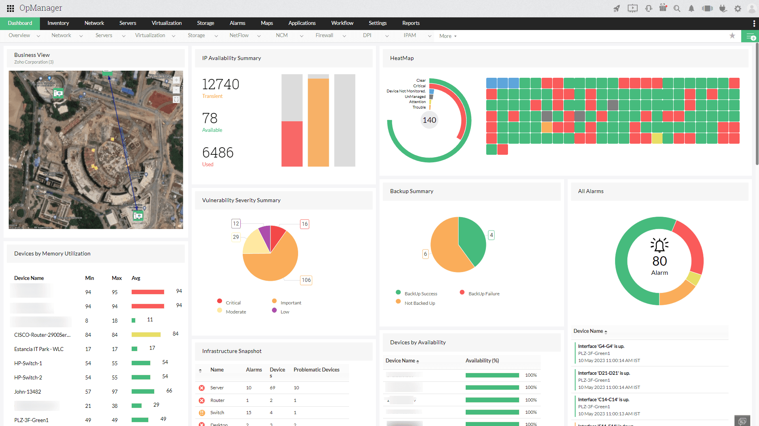Image resolution: width=759 pixels, height=426 pixels.
Task: Open the magnifier search icon
Action: (x=677, y=8)
